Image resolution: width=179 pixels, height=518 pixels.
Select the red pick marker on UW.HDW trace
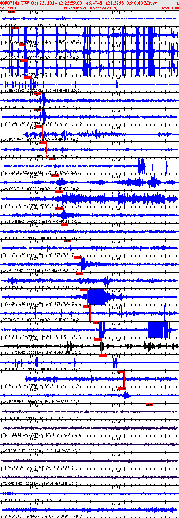(96, 323)
